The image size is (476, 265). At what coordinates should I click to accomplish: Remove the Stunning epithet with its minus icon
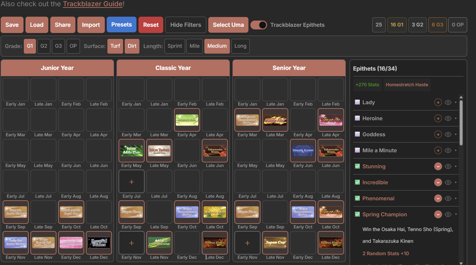coord(438,166)
